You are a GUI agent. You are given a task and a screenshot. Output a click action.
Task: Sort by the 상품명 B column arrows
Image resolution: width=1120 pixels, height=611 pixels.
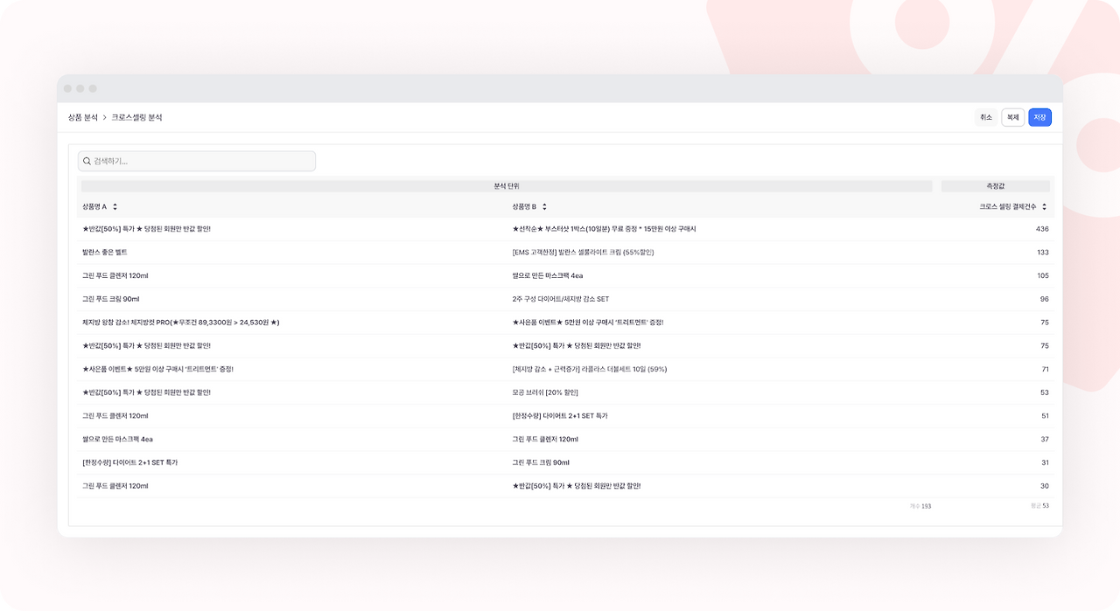[544, 207]
